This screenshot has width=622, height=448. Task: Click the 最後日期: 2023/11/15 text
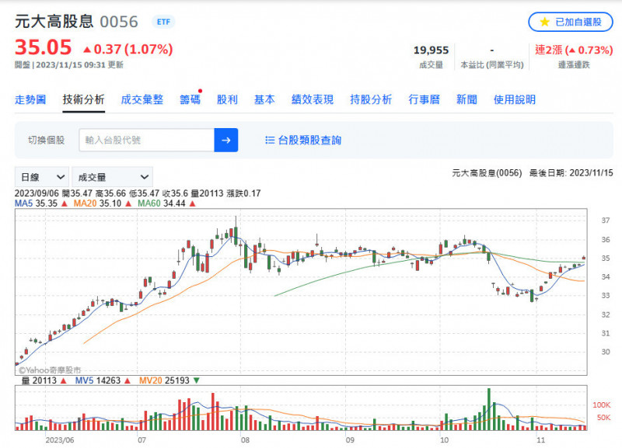[x=571, y=172]
